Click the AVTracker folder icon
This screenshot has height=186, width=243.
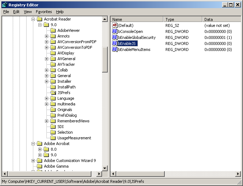click(x=53, y=64)
